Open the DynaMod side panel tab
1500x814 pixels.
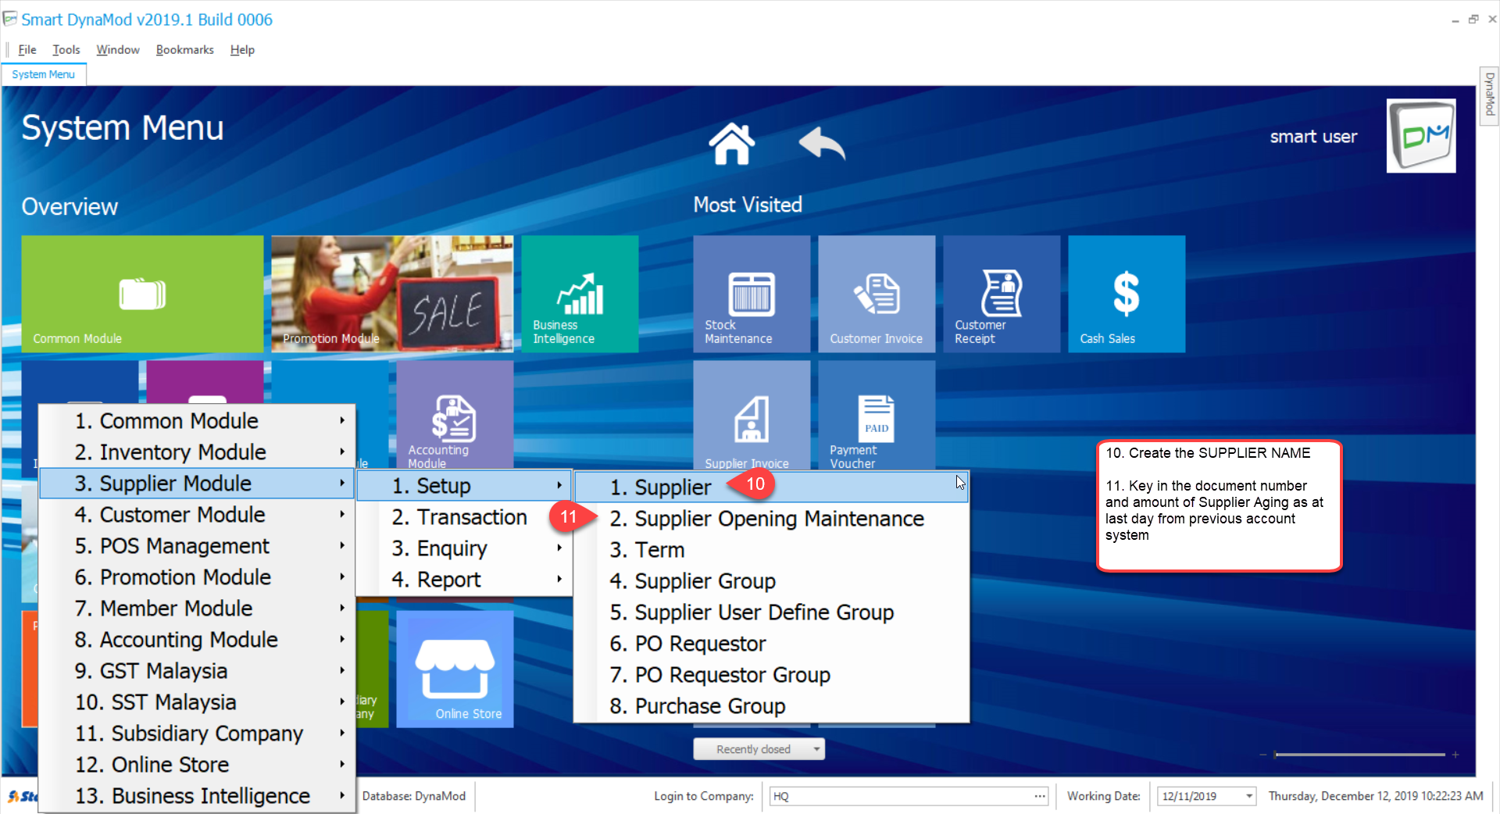click(x=1490, y=95)
